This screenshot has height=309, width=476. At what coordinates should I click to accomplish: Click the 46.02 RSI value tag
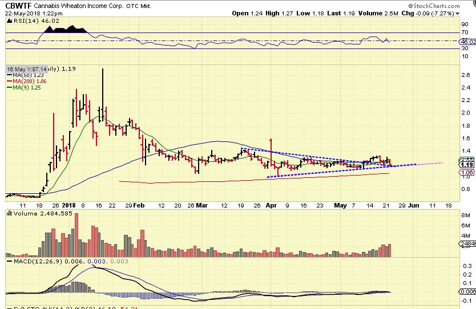tap(468, 42)
